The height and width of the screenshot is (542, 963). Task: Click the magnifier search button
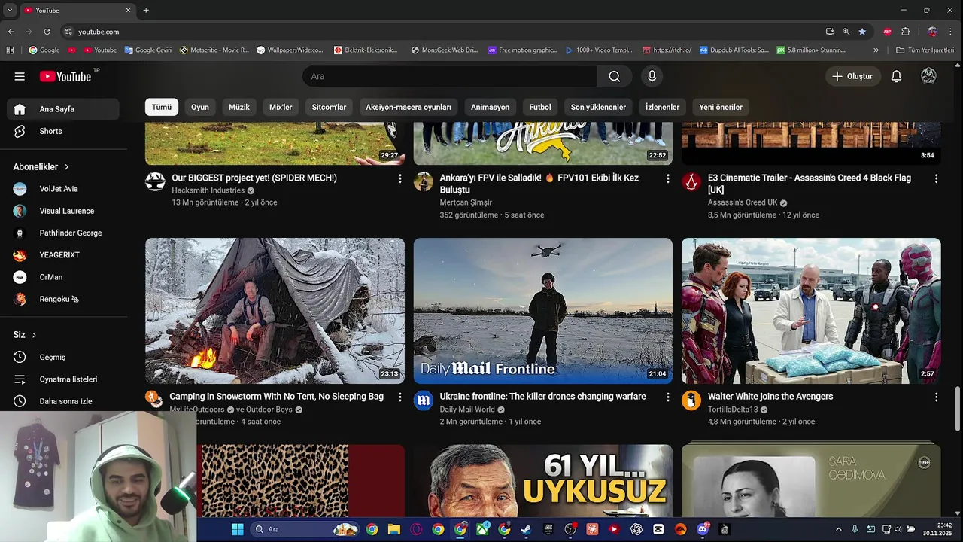615,76
